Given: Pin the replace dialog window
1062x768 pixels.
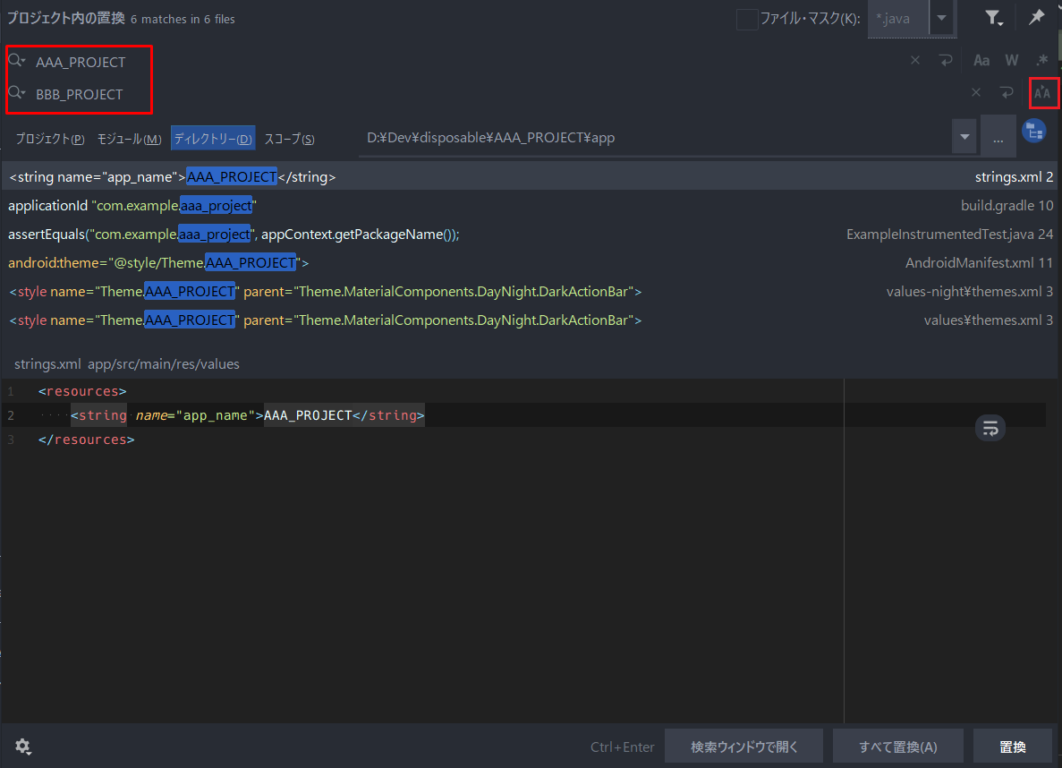Looking at the screenshot, I should coord(1036,18).
